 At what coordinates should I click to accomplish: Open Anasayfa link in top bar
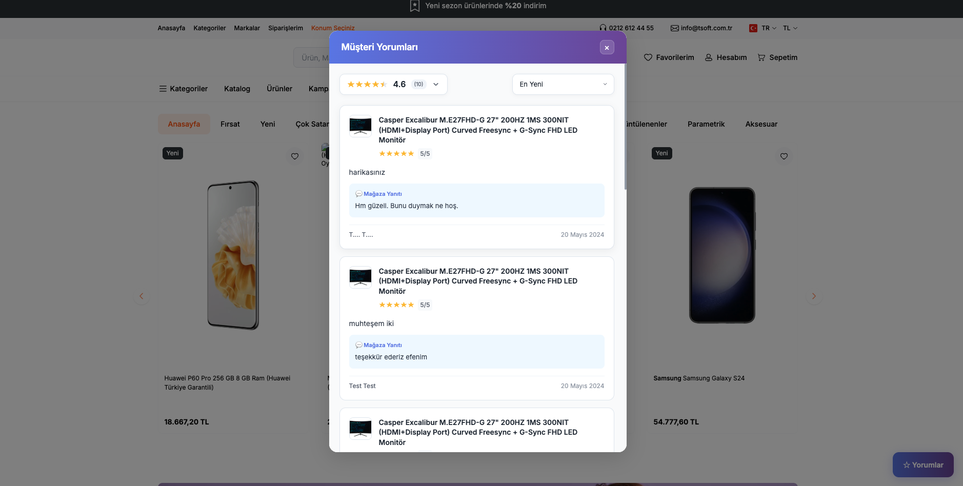(x=171, y=28)
